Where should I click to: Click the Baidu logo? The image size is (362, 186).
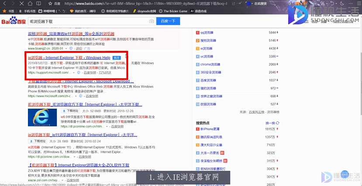pos(14,21)
